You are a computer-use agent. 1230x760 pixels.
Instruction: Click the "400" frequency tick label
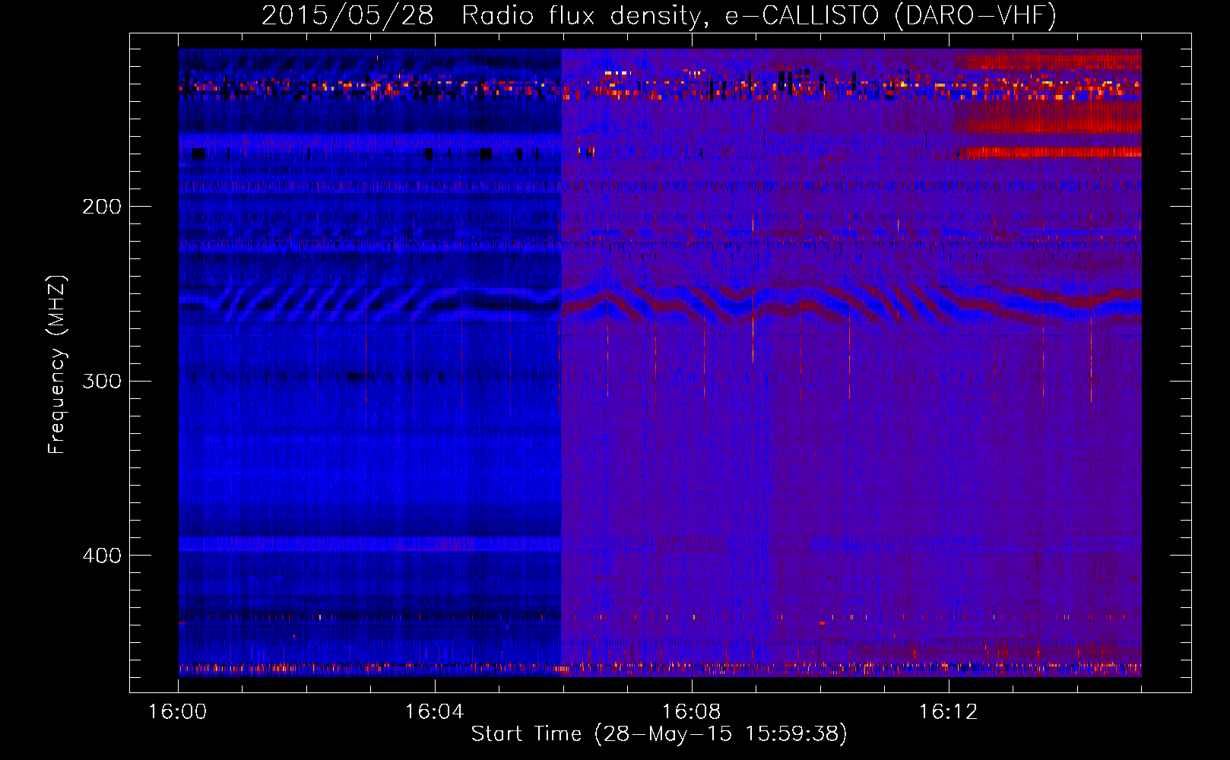102,555
